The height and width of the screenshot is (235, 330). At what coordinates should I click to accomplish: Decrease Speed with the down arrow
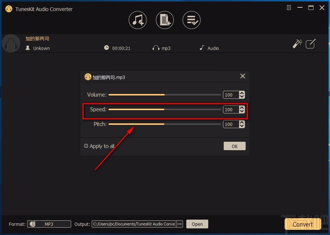[x=242, y=112]
